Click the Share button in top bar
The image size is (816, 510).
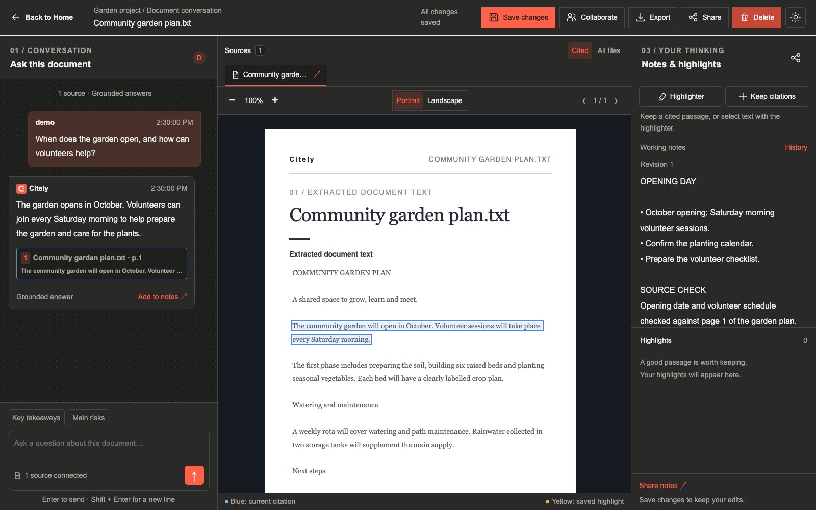[x=705, y=17]
